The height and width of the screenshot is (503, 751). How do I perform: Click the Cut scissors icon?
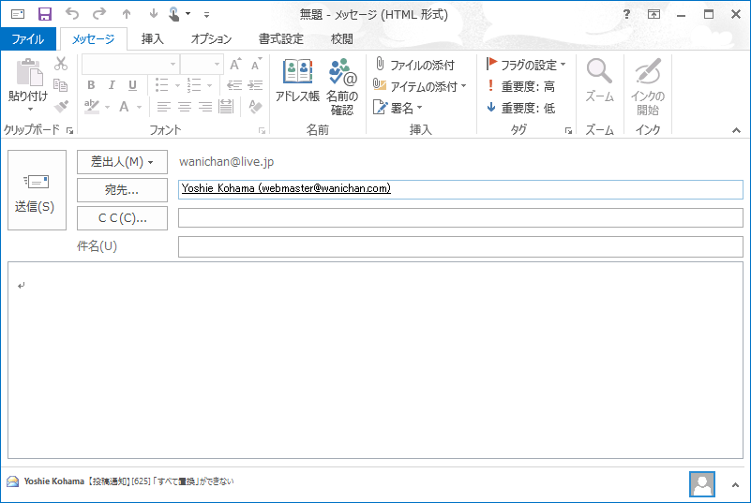[61, 64]
